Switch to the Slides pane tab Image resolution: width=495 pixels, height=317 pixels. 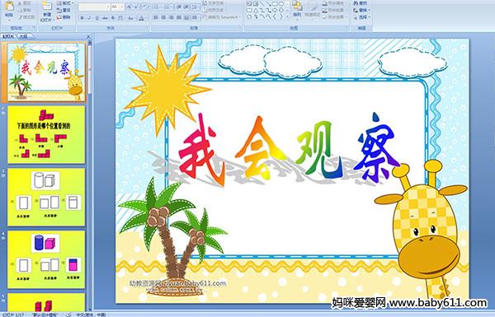click(x=8, y=36)
